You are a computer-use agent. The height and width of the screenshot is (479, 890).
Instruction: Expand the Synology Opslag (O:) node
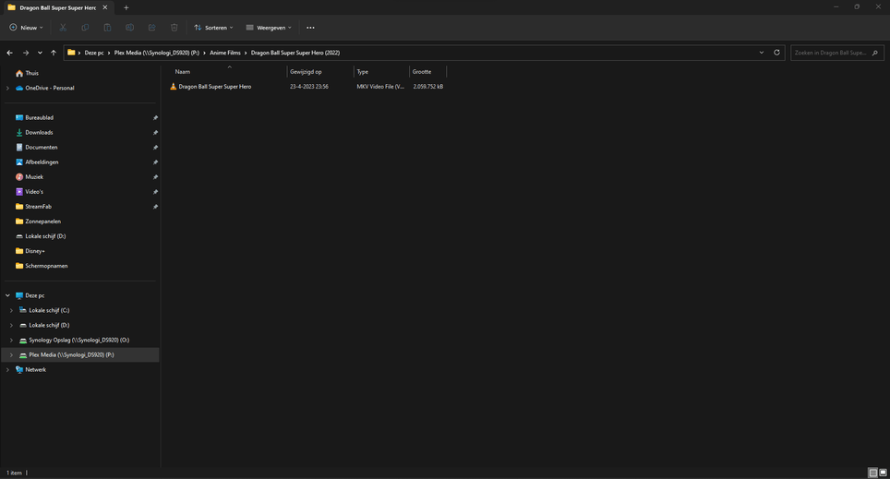[11, 340]
